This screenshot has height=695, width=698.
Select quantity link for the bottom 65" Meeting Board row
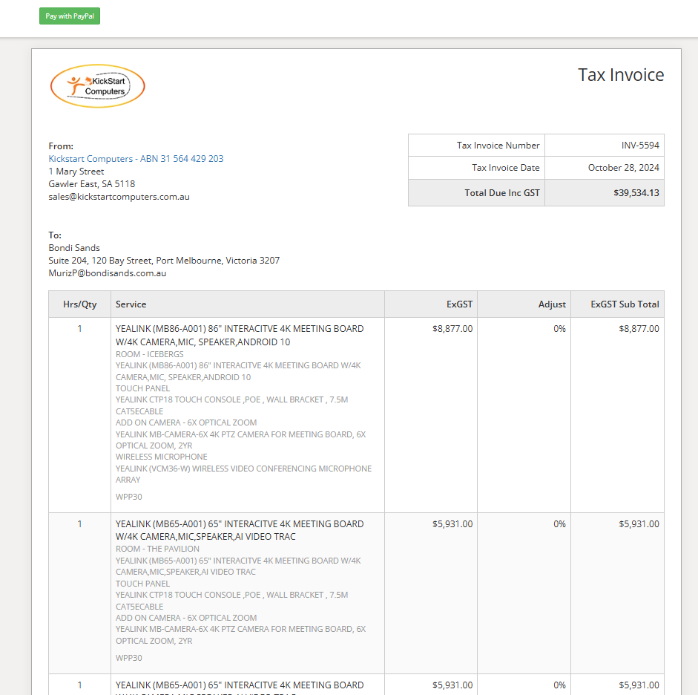click(79, 685)
